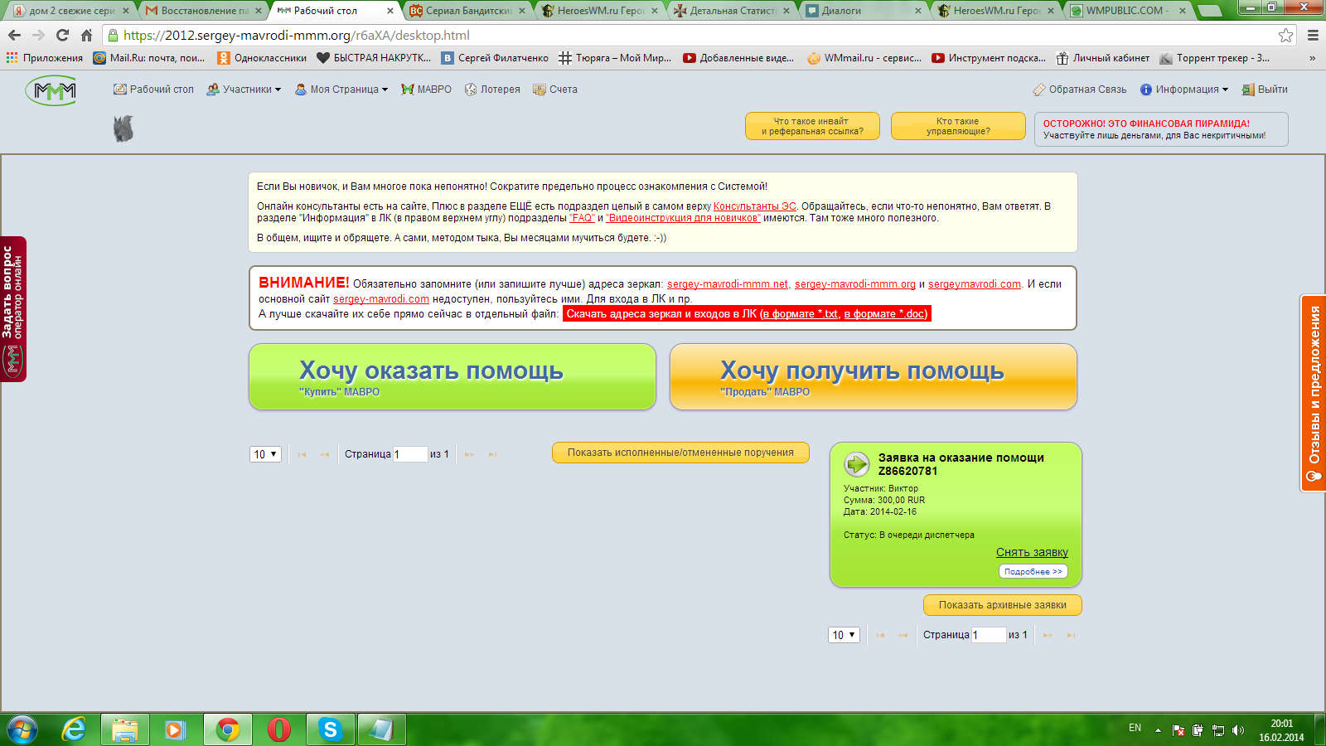The width and height of the screenshot is (1326, 746).
Task: Open Приложения apps shortcut
Action: point(45,58)
